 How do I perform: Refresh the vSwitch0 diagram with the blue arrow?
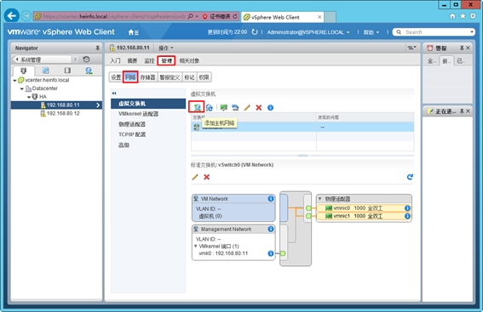pos(410,177)
